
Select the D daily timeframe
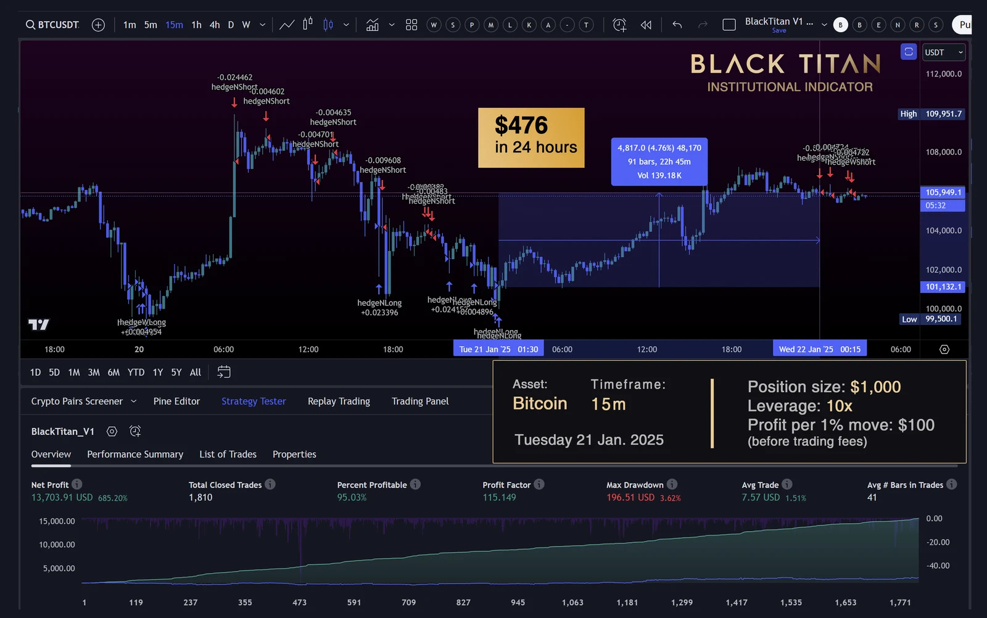click(231, 25)
